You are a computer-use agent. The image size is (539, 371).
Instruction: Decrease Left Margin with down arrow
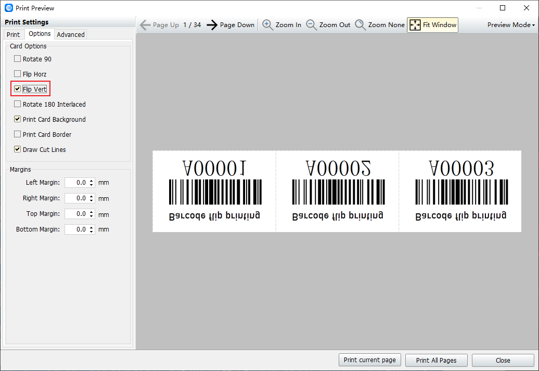pyautogui.click(x=92, y=185)
